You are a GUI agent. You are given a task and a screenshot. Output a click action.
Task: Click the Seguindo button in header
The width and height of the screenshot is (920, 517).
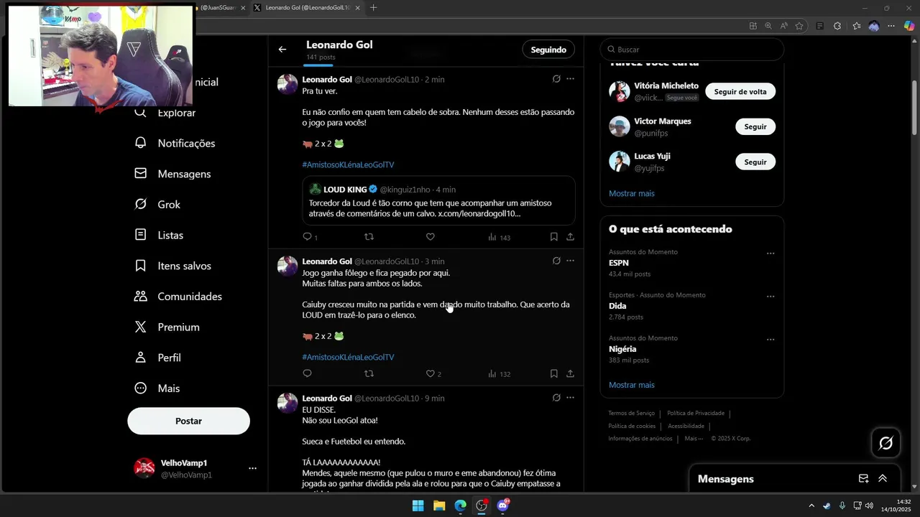click(x=548, y=50)
